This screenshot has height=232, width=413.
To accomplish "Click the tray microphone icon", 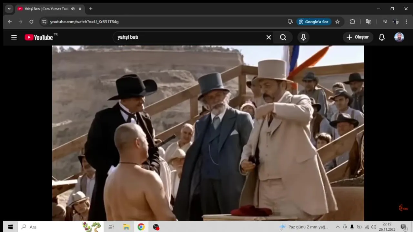I will (x=352, y=227).
